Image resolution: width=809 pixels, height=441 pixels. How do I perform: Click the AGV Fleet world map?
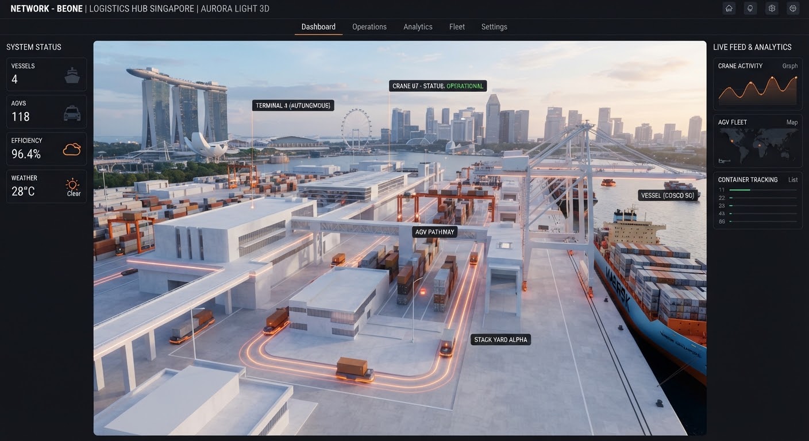point(758,146)
